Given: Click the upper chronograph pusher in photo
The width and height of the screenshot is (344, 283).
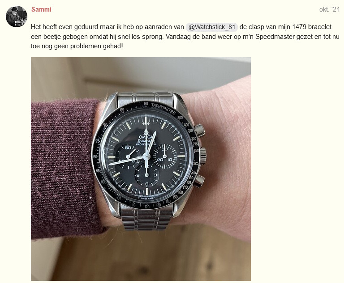Looking at the screenshot, I should pyautogui.click(x=199, y=131).
